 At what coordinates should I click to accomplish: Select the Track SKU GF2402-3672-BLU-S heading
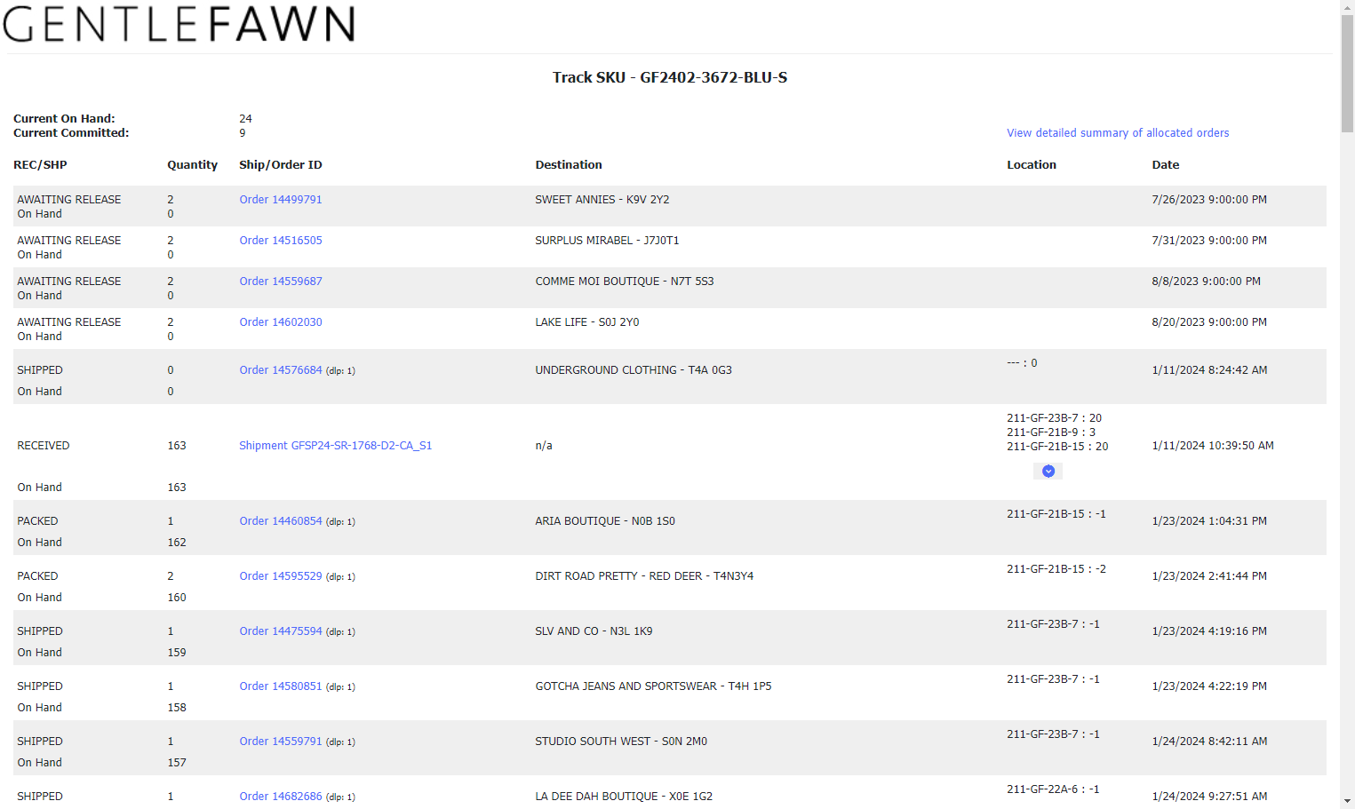coord(670,77)
